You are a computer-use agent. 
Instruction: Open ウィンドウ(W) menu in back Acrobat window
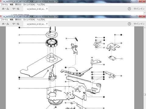[x=29, y=5]
